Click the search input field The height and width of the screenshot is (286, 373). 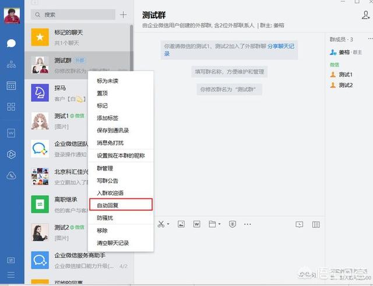(x=73, y=15)
